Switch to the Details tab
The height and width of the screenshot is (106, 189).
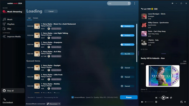point(36,18)
